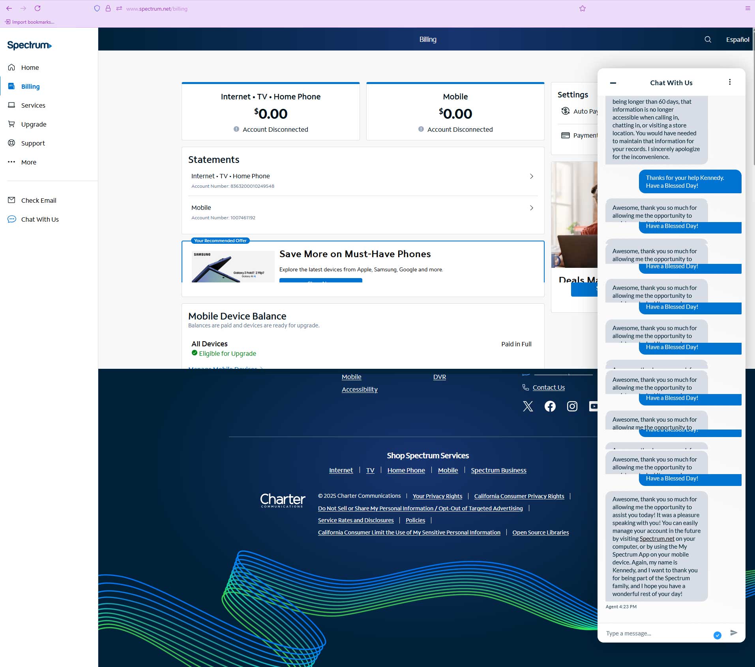The width and height of the screenshot is (755, 667).
Task: Switch language to Español
Action: coord(737,39)
